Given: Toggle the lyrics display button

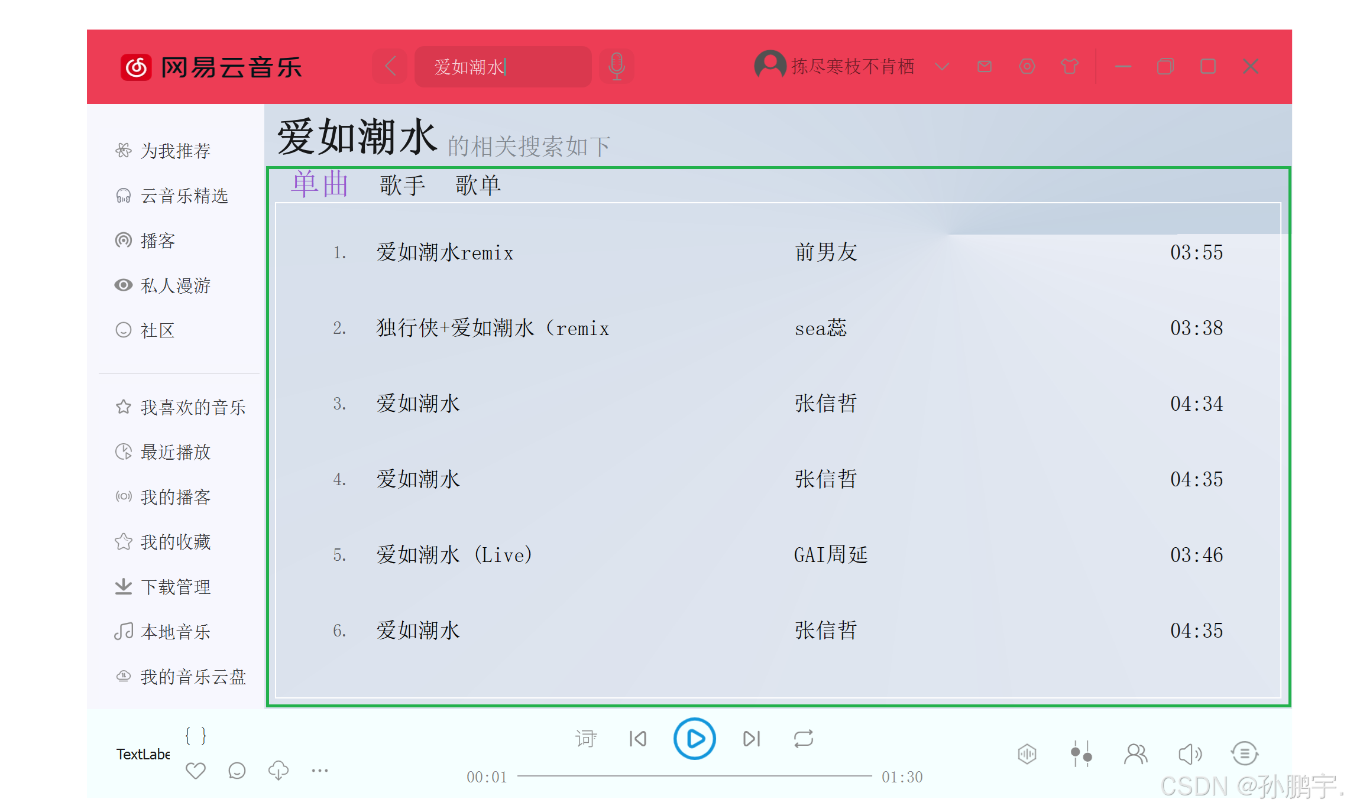Looking at the screenshot, I should click(x=585, y=739).
